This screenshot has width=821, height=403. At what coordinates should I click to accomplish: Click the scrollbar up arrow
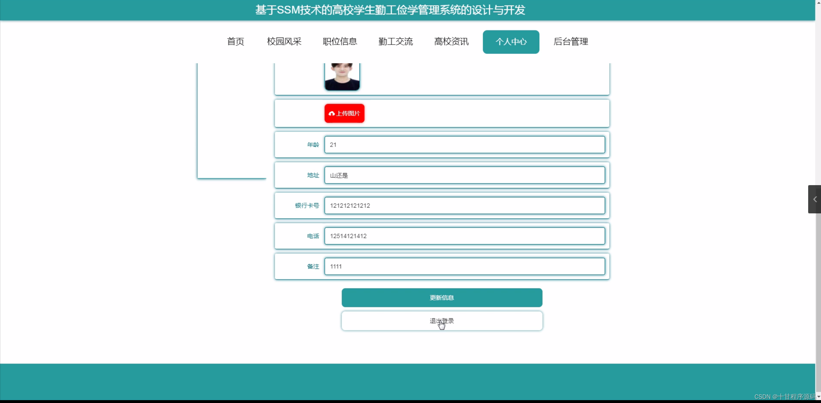click(x=817, y=3)
